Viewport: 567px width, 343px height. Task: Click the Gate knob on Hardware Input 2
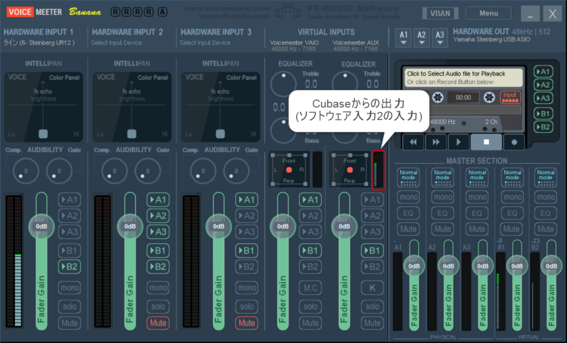(x=147, y=171)
